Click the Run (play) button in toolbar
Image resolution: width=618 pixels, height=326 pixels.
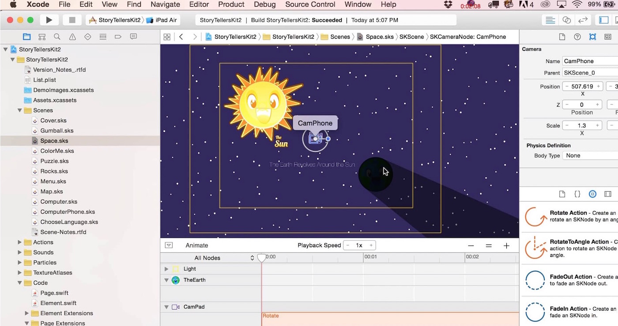point(49,20)
